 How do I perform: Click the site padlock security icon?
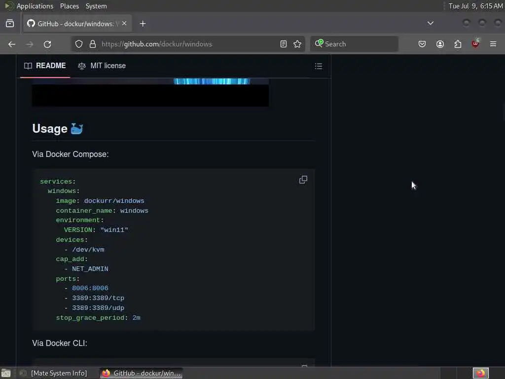[93, 44]
